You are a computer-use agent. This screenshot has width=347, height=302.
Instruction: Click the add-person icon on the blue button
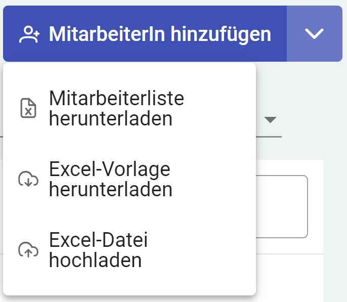(x=29, y=34)
